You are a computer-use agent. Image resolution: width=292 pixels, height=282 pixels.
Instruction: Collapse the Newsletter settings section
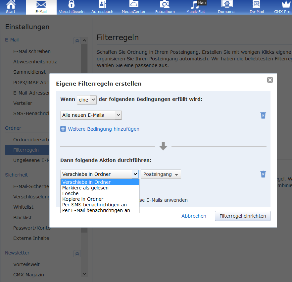click(x=77, y=253)
